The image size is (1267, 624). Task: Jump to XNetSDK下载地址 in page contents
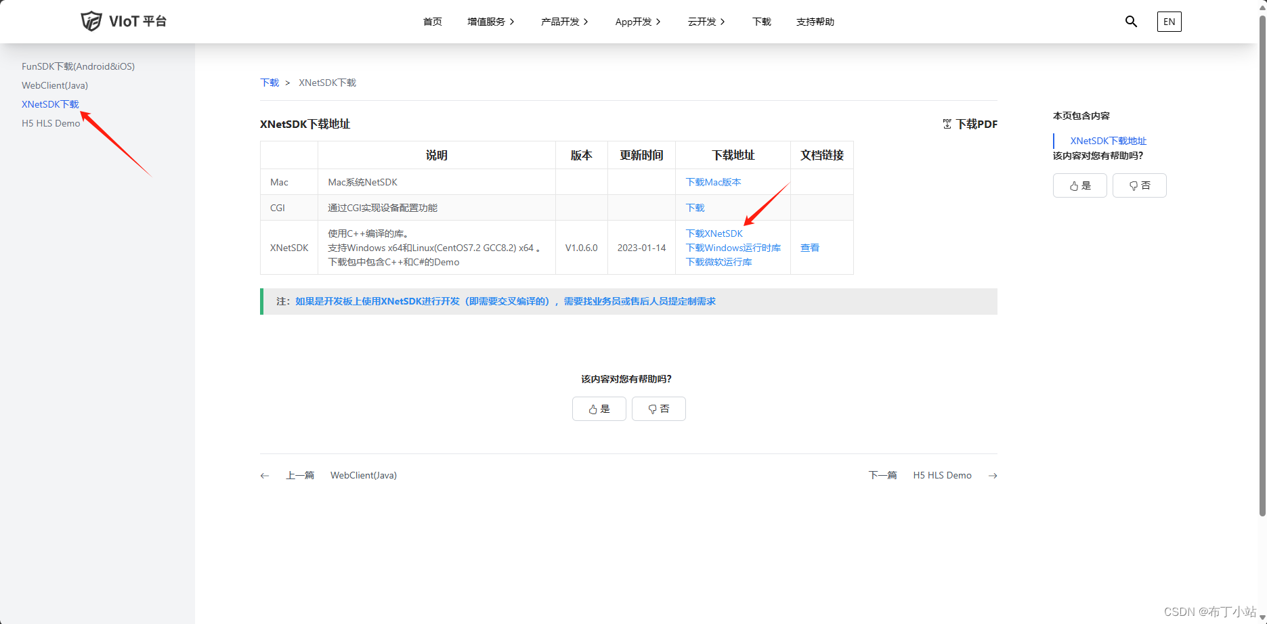(1109, 141)
